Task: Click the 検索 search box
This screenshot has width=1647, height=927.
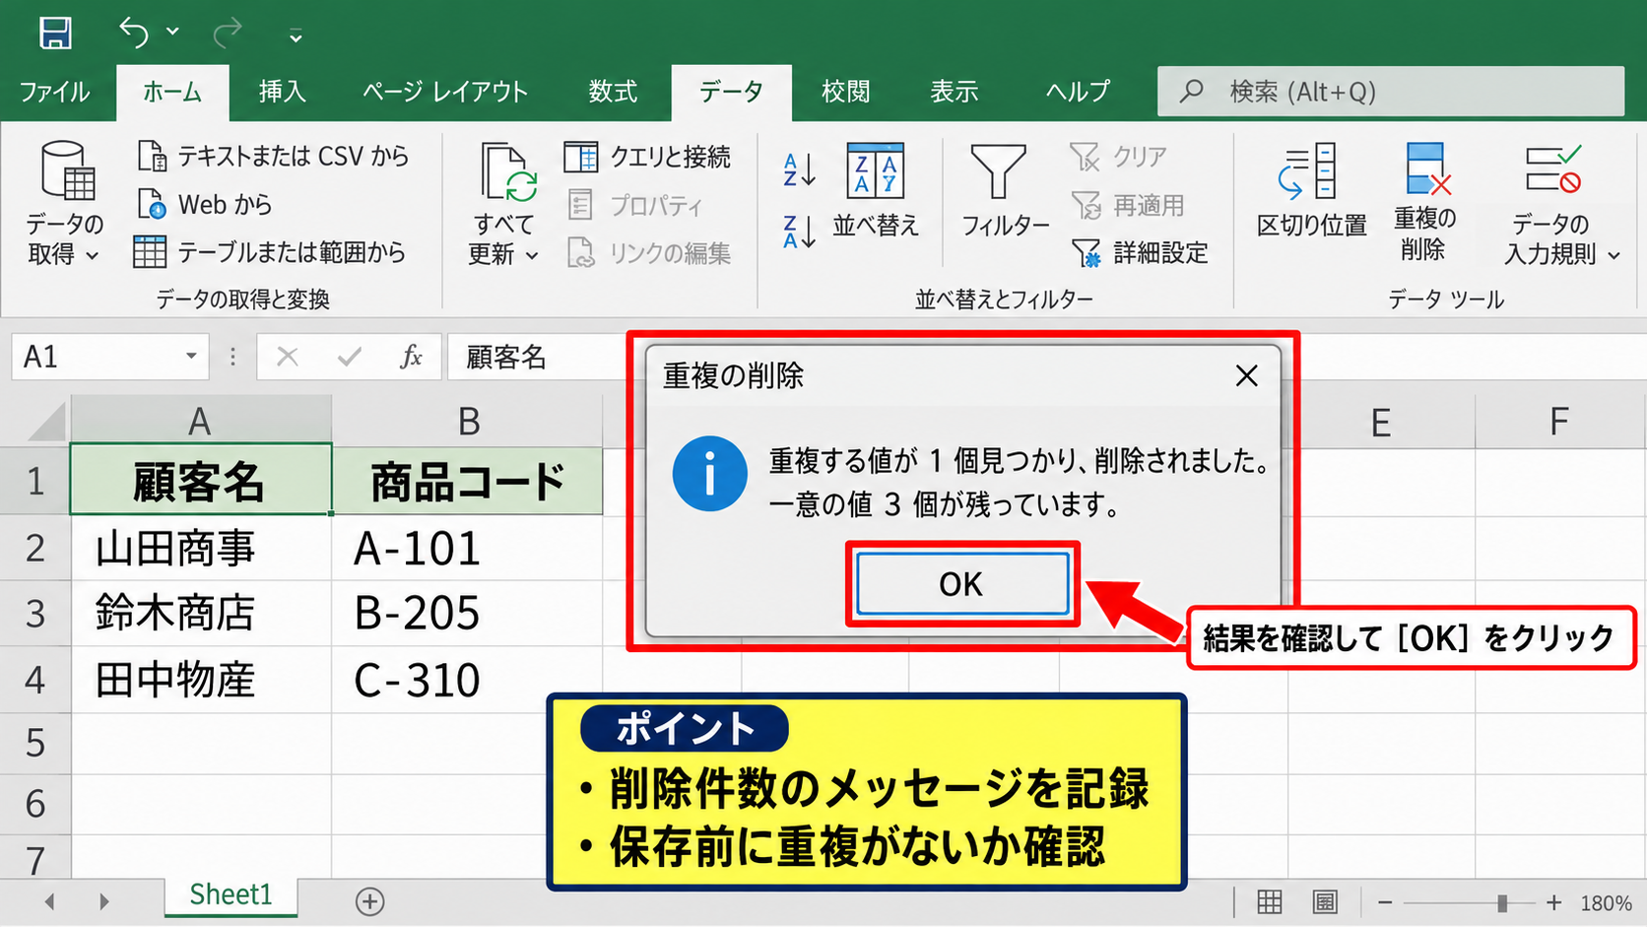Action: pyautogui.click(x=1391, y=92)
